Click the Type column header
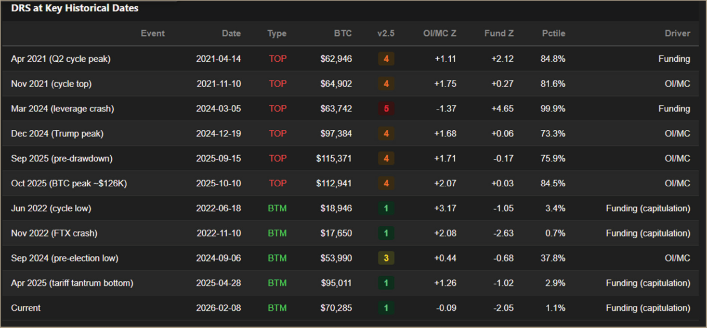707x328 pixels. (x=277, y=33)
